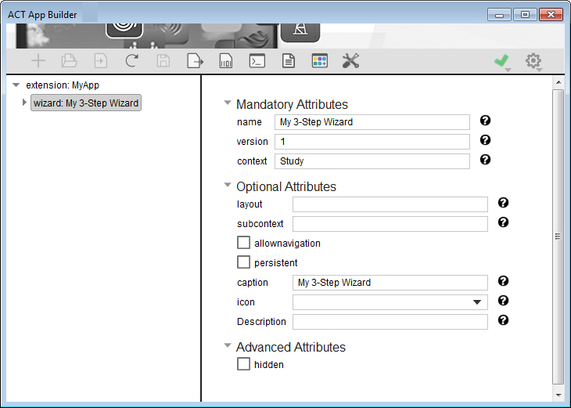Click the version input field
Image resolution: width=571 pixels, height=408 pixels.
pos(372,142)
